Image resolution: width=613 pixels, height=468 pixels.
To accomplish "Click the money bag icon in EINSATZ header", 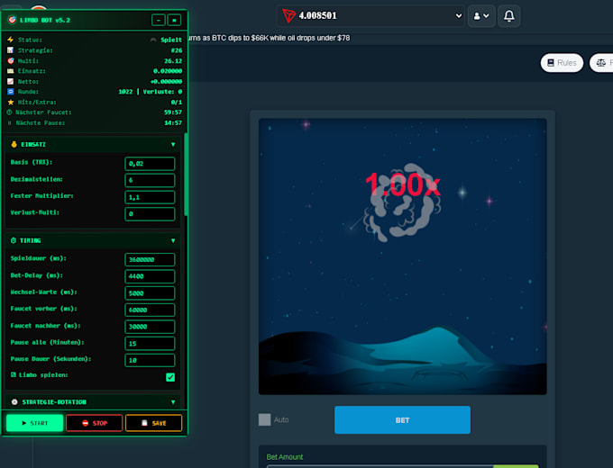I will pyautogui.click(x=14, y=144).
